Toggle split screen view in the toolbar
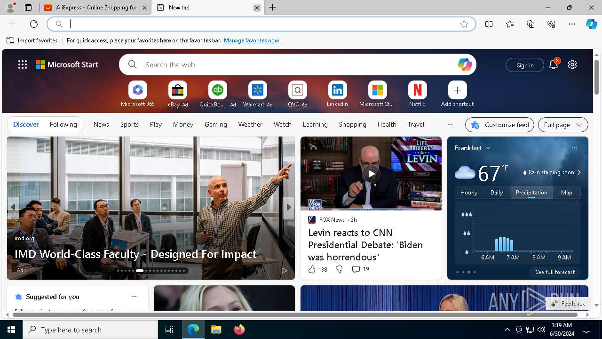Image resolution: width=602 pixels, height=339 pixels. pyautogui.click(x=489, y=24)
